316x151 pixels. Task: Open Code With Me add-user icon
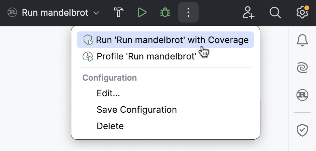[x=248, y=13]
